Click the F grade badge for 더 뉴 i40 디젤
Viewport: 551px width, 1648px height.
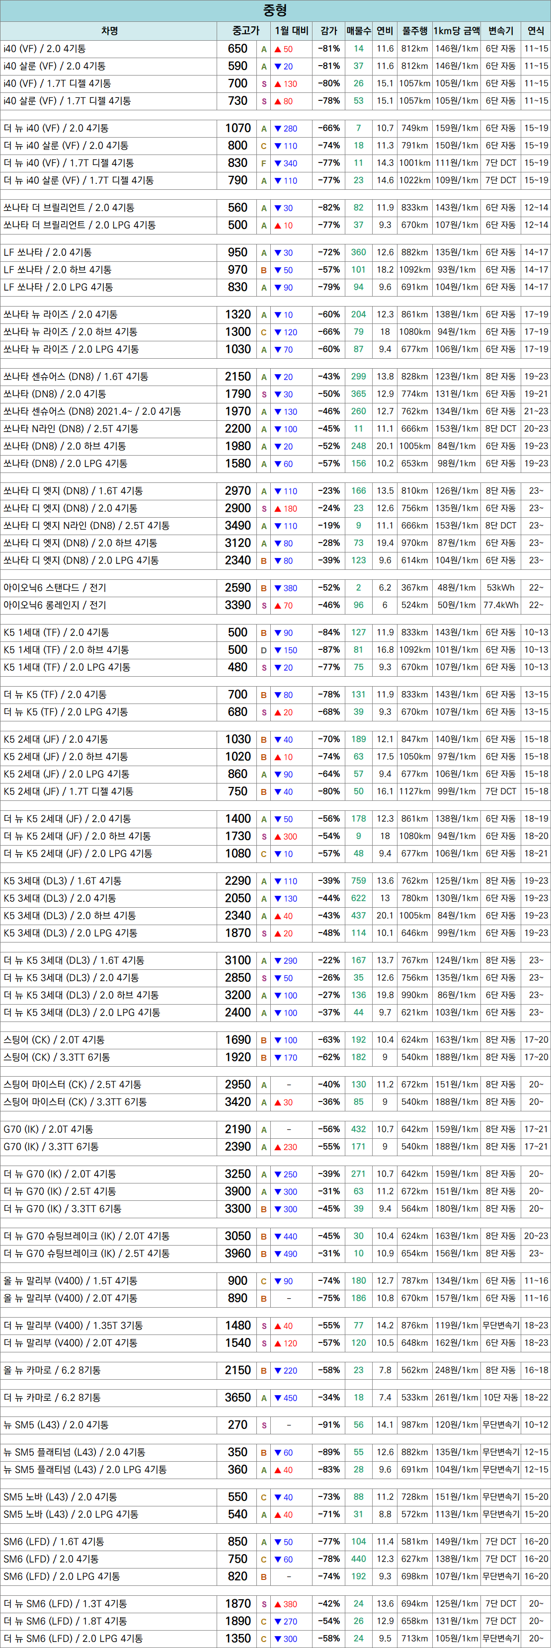[264, 163]
